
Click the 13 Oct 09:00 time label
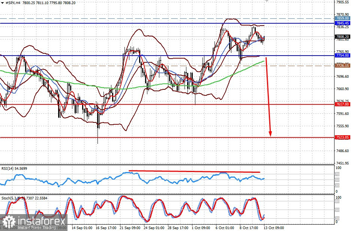pyautogui.click(x=274, y=228)
